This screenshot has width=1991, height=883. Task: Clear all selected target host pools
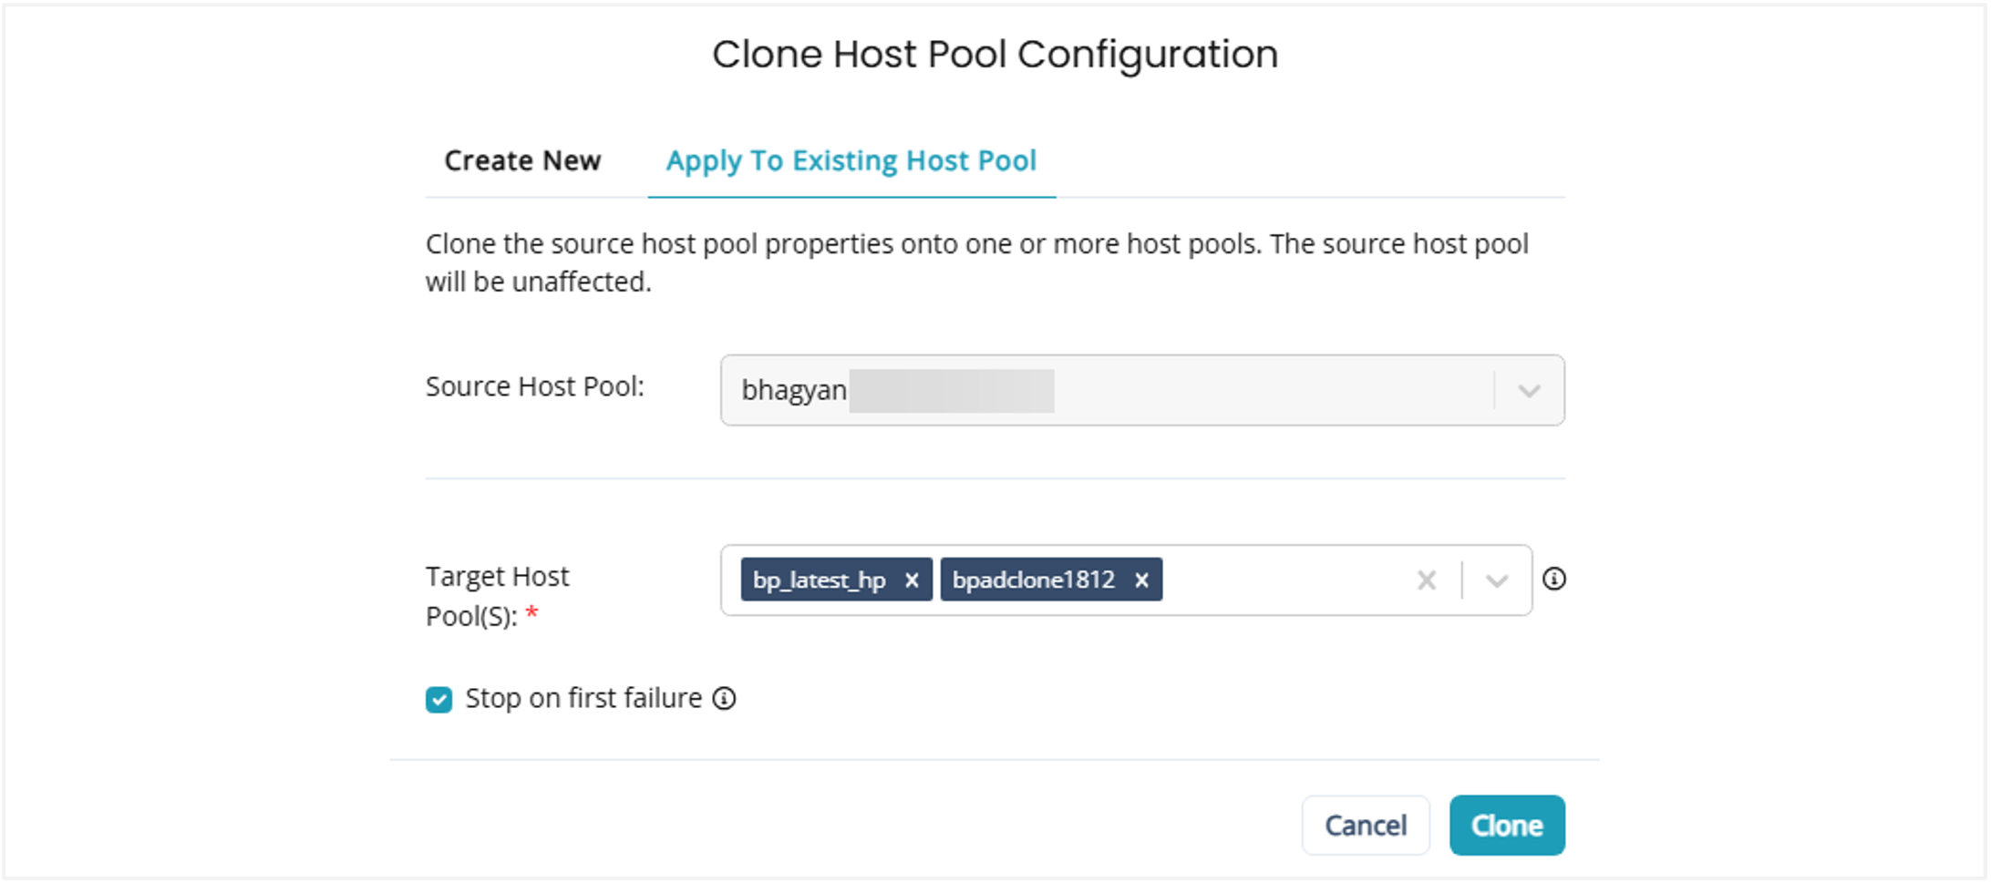(x=1427, y=580)
